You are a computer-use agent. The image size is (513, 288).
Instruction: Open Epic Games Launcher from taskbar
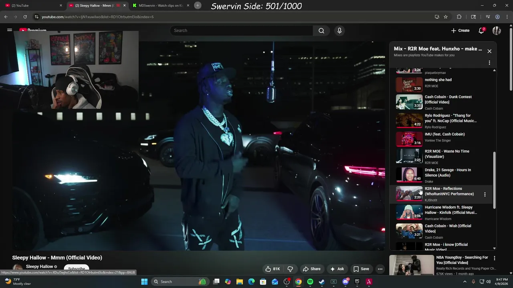pyautogui.click(x=357, y=282)
